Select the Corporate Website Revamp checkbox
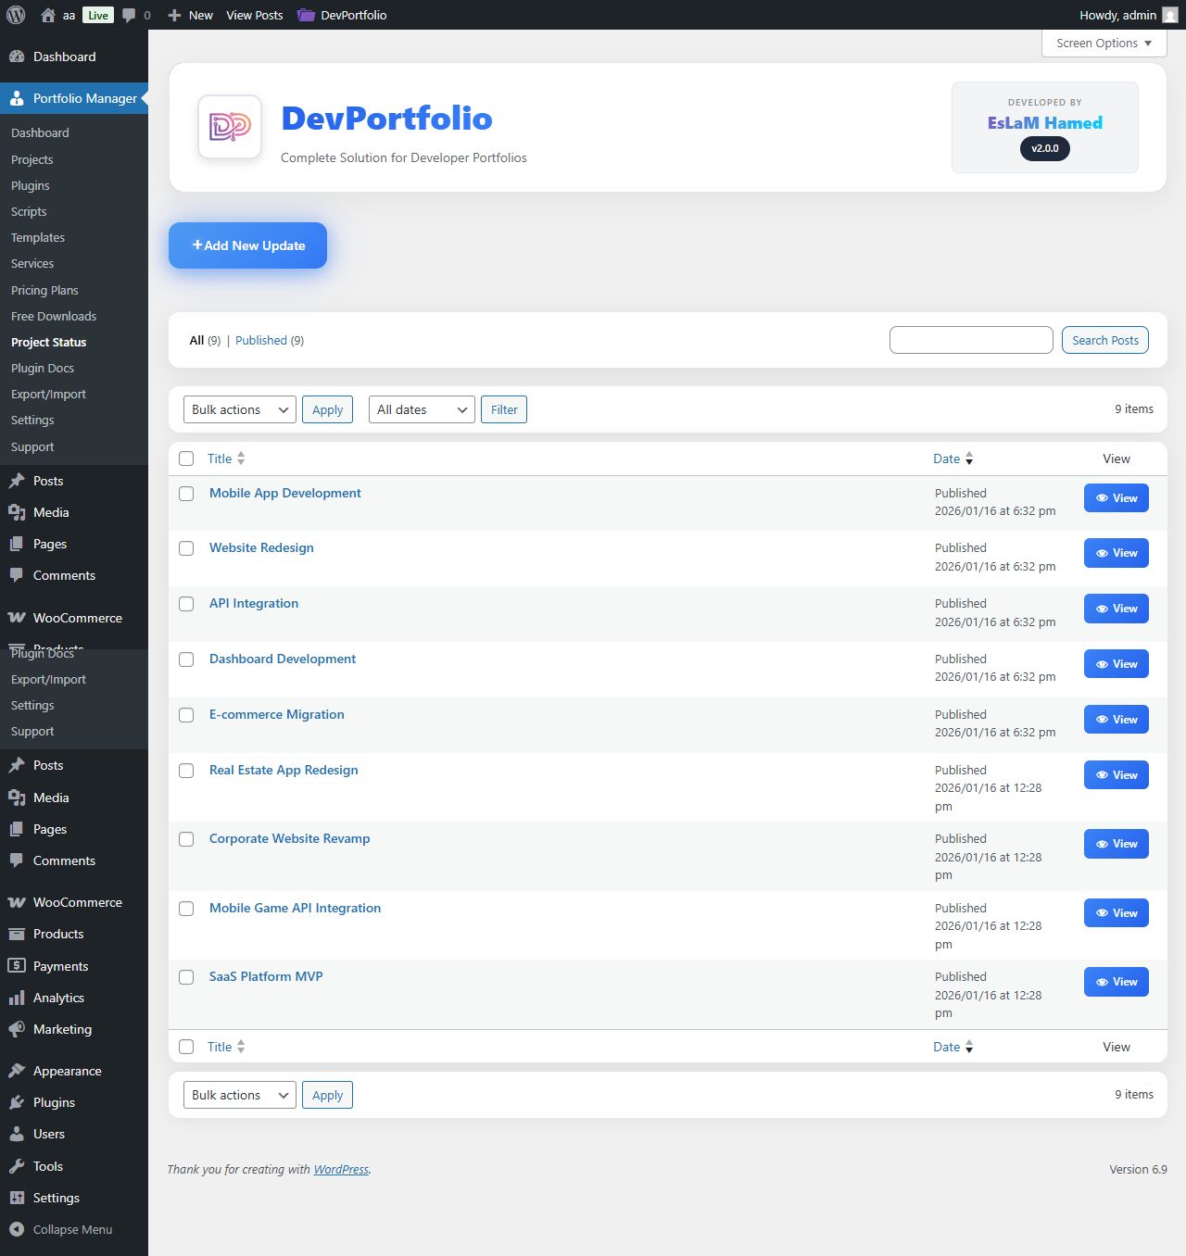The height and width of the screenshot is (1256, 1186). point(186,839)
